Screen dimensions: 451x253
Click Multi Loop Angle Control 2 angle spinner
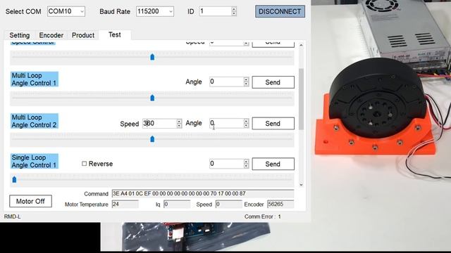point(246,124)
